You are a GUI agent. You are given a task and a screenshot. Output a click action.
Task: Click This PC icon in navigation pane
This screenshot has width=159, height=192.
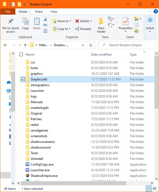tap(9, 91)
